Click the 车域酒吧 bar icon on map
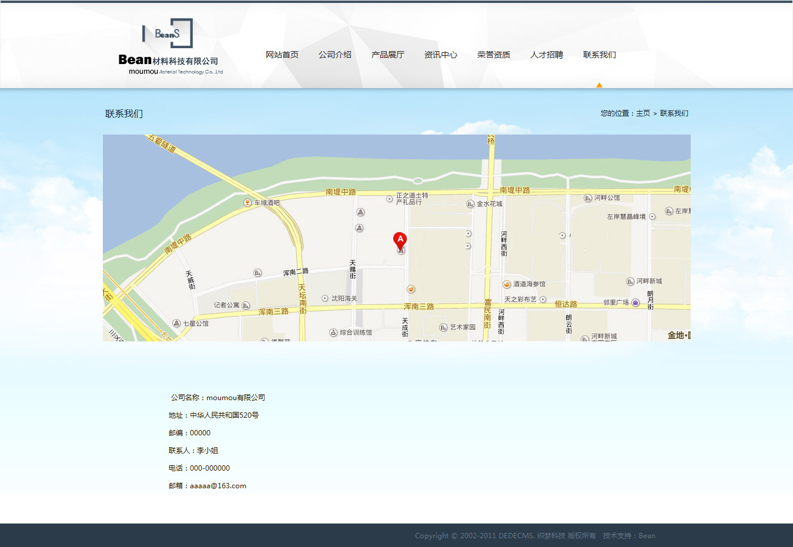Image resolution: width=793 pixels, height=547 pixels. click(x=247, y=203)
